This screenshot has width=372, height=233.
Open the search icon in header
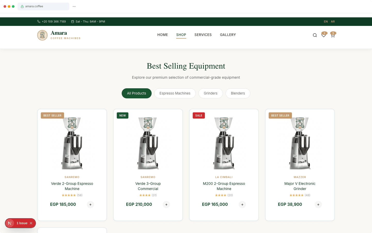pyautogui.click(x=315, y=35)
